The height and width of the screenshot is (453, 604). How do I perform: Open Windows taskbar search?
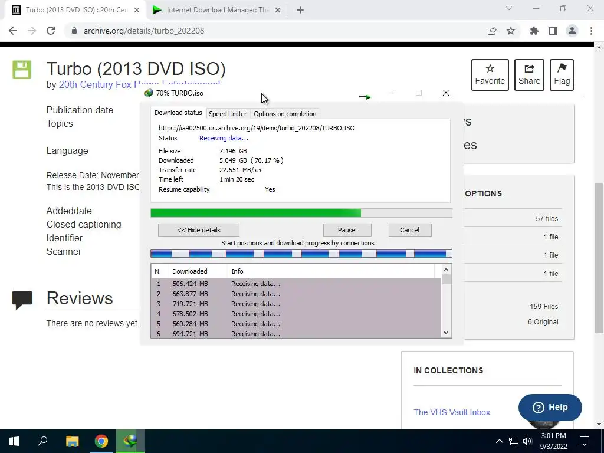pyautogui.click(x=42, y=441)
